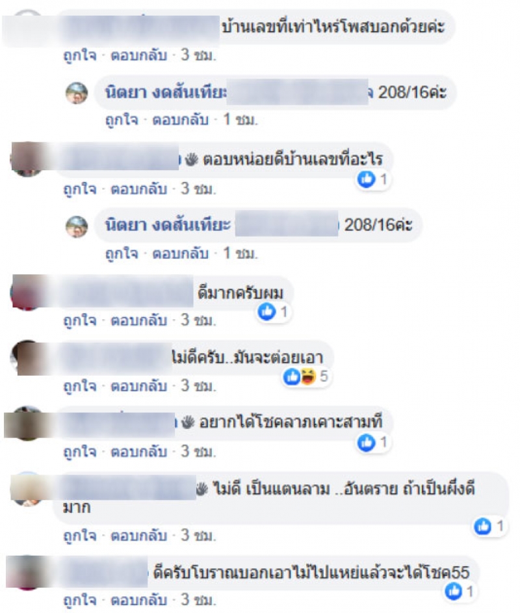Click ถูกใจ under บ้านเลขที่เท่าไหร่ comment
Image resolution: width=520 pixels, height=613 pixels.
pyautogui.click(x=80, y=55)
